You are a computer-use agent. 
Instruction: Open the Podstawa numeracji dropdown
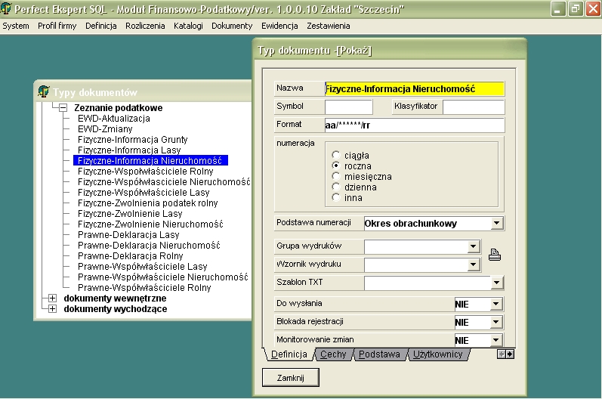click(496, 223)
